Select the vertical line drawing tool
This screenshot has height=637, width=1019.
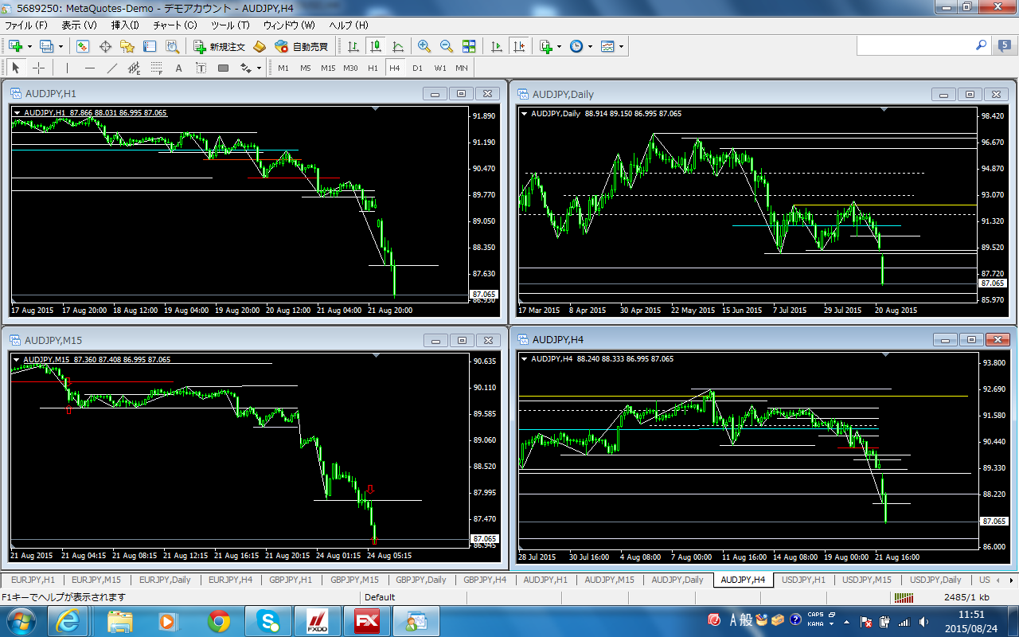pos(68,68)
